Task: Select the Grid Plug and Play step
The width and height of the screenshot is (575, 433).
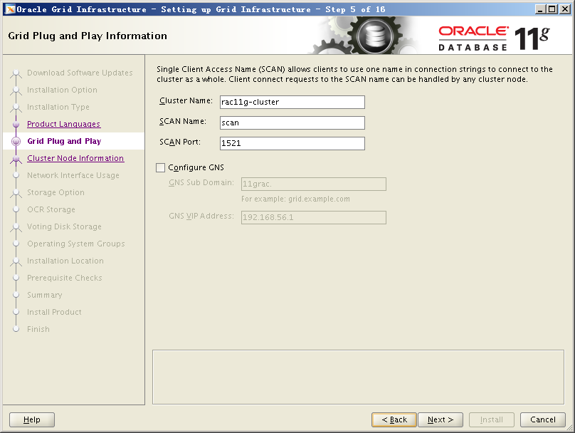Action: (x=64, y=142)
